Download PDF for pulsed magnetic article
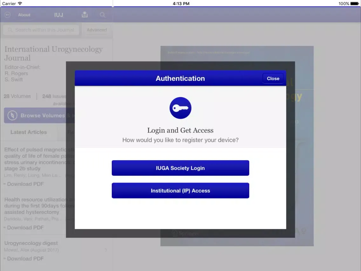 [x=24, y=184]
